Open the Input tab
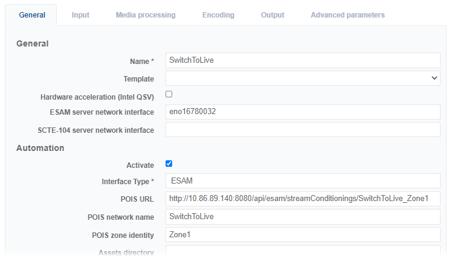Image resolution: width=449 pixels, height=256 pixels. point(80,15)
